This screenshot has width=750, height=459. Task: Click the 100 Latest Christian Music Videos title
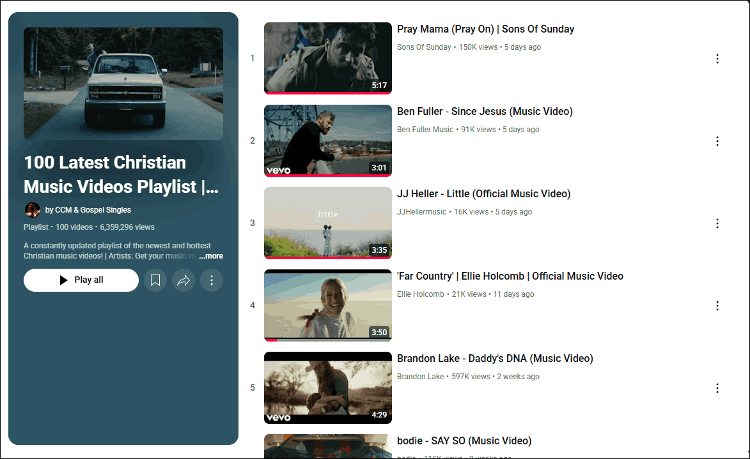121,174
